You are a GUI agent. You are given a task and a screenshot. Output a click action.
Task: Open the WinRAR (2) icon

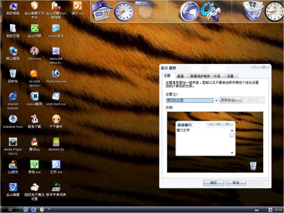tap(56, 142)
